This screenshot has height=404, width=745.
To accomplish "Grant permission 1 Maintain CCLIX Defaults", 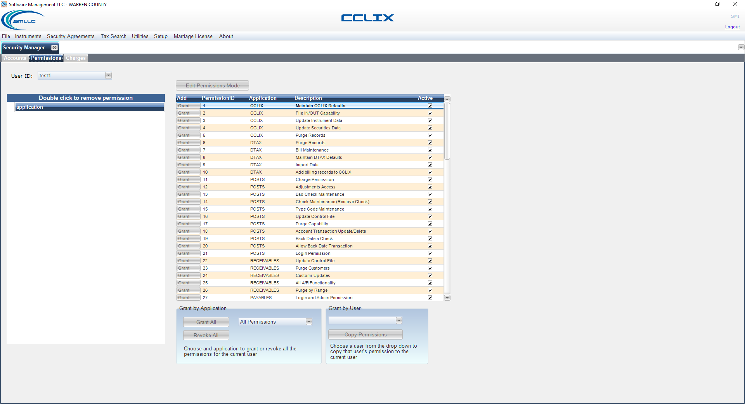I will (x=189, y=106).
